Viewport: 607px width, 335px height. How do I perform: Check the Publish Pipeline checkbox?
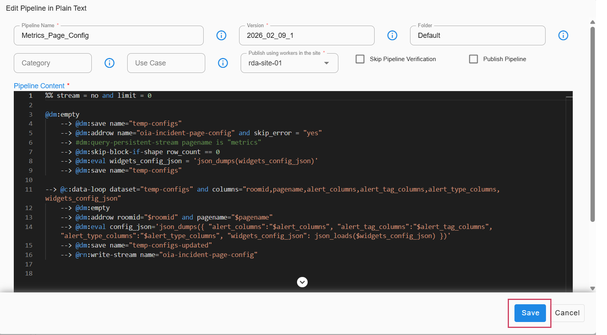[x=473, y=59]
